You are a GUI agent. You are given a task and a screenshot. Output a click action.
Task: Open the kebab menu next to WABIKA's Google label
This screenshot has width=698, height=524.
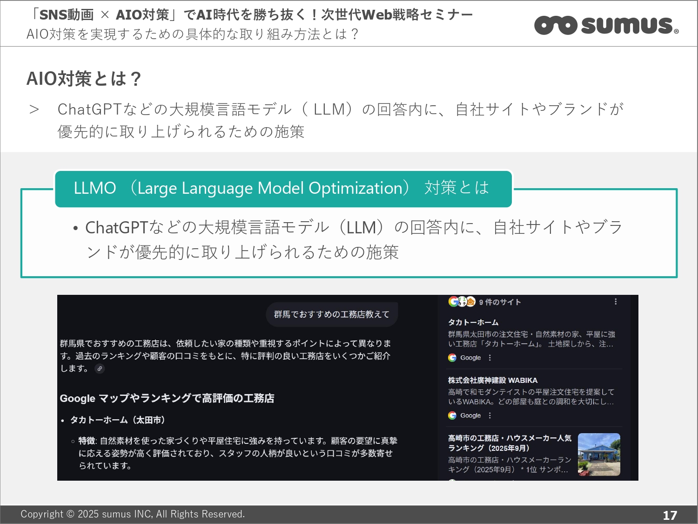click(x=490, y=415)
